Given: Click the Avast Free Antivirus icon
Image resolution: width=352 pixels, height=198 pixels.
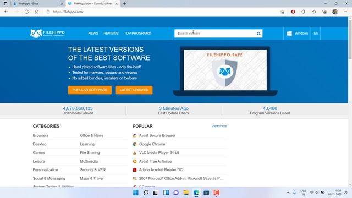Looking at the screenshot, I should (135, 161).
